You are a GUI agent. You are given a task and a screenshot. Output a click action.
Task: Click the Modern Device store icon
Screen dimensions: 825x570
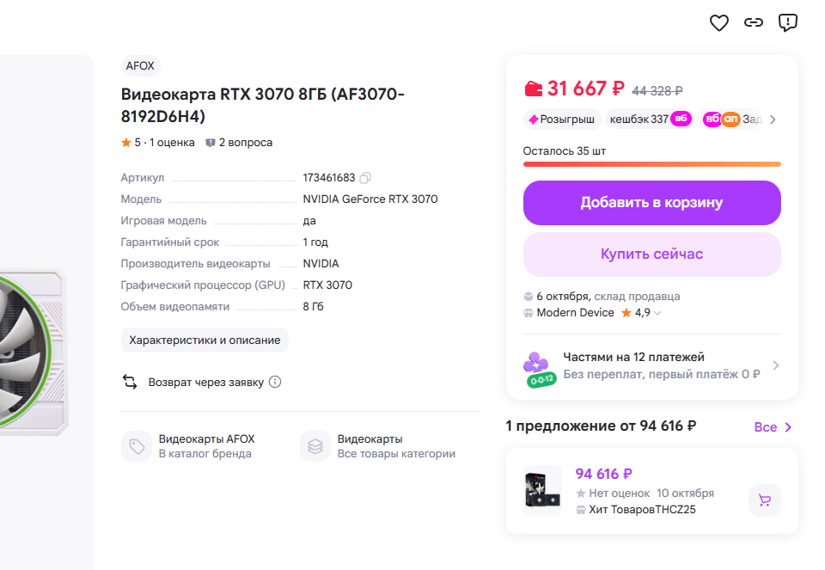[x=529, y=313]
